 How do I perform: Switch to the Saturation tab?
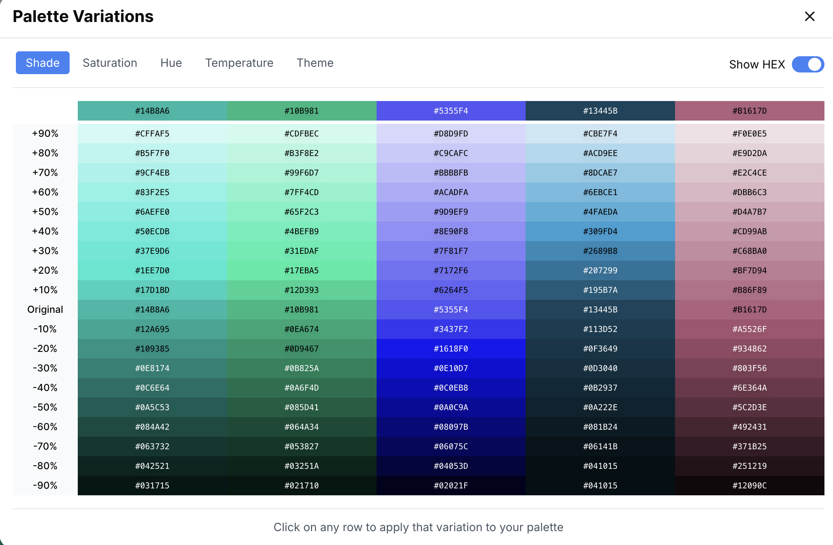click(x=110, y=63)
